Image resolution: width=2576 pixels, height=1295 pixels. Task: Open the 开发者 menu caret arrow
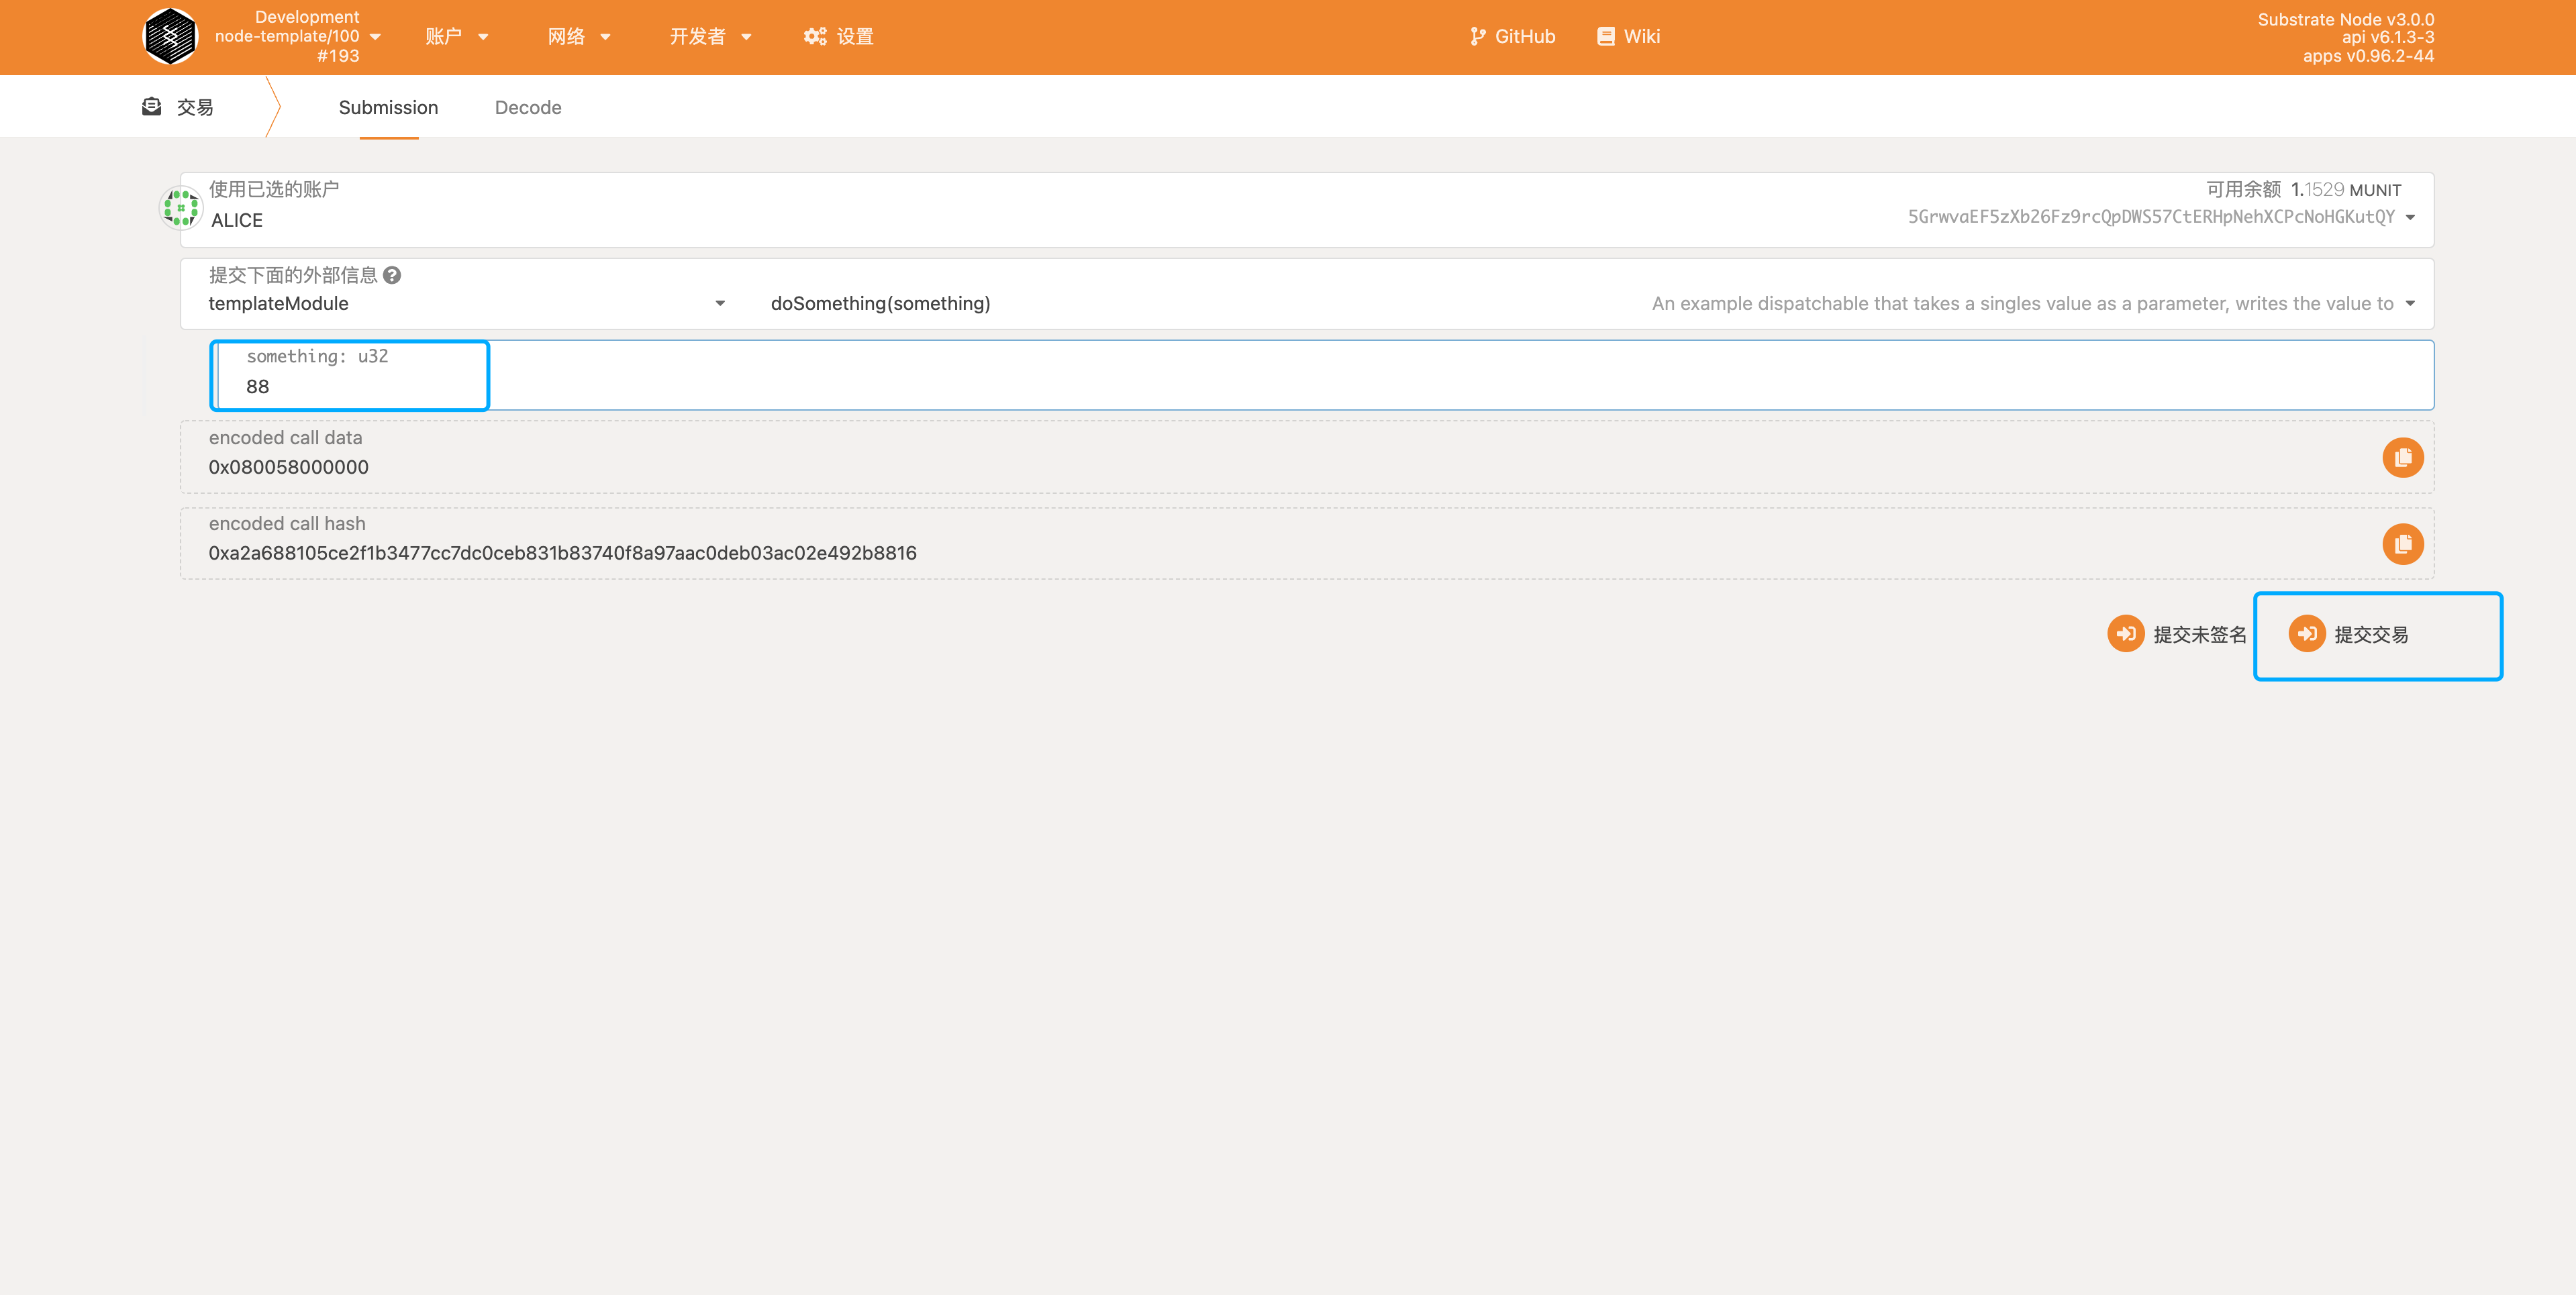746,37
